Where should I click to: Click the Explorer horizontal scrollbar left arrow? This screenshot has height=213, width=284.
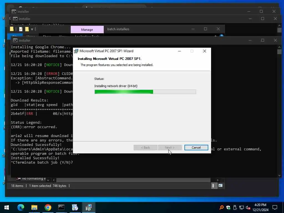[54, 180]
